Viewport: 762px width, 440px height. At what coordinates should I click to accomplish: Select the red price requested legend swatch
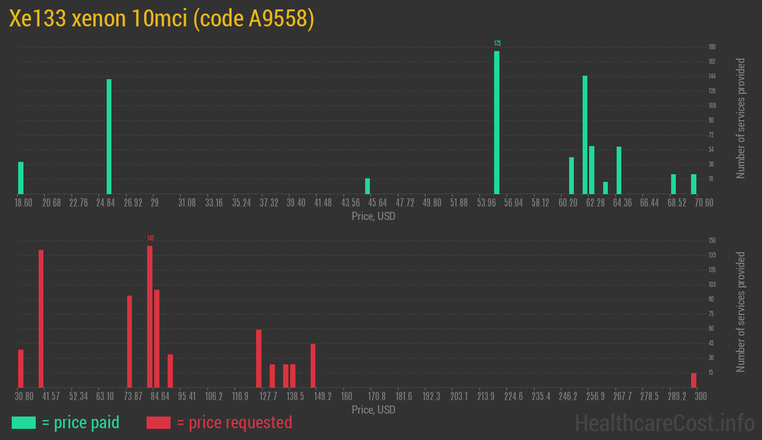click(158, 422)
